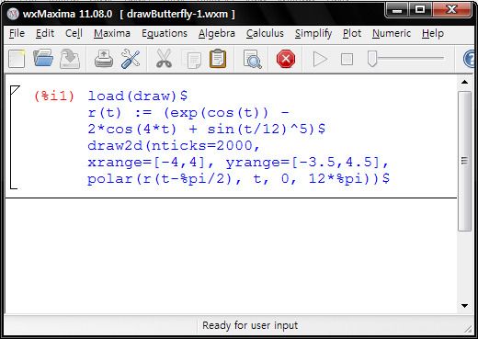Screen dimensions: 478x339
Task: Click the polar(r(t-%pi/2) code line
Action: click(x=239, y=178)
